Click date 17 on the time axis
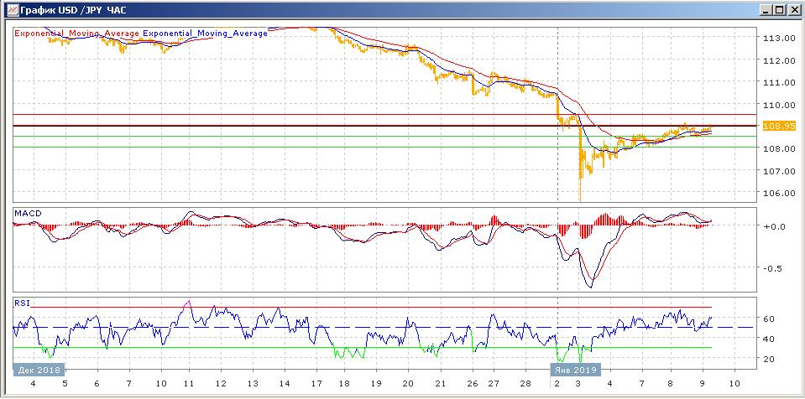Image resolution: width=805 pixels, height=399 pixels. (x=315, y=383)
